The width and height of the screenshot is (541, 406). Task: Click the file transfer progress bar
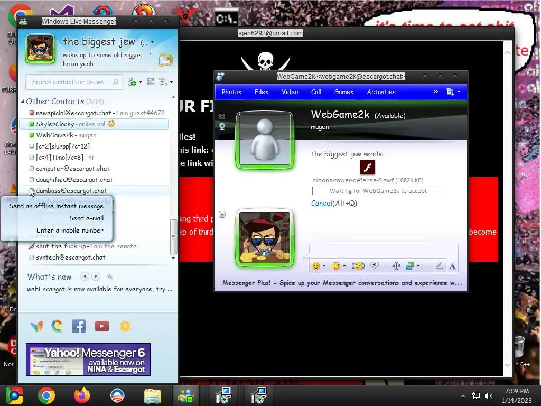[378, 191]
